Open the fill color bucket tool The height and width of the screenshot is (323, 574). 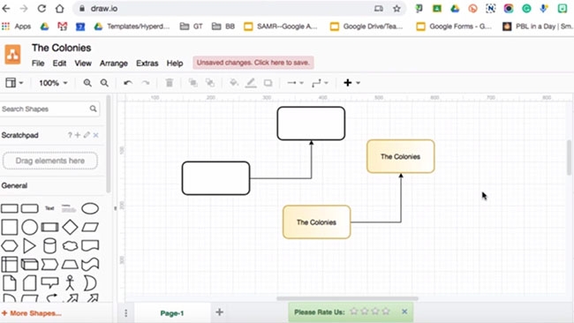pos(233,83)
